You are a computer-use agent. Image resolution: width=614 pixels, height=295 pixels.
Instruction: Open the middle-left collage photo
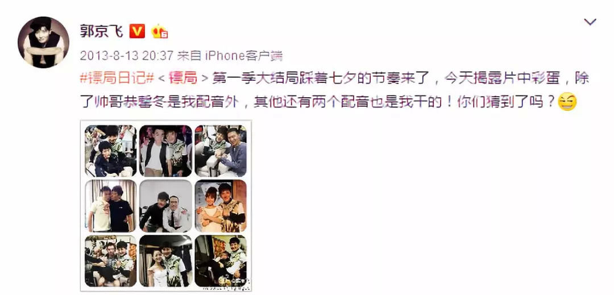[111, 206]
